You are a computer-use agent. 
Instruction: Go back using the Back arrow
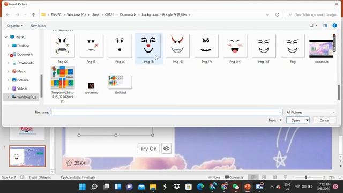tap(8, 14)
